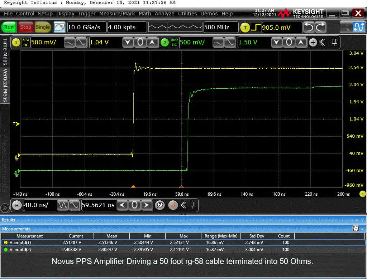The height and width of the screenshot is (279, 367).
Task: Expand the left sidebar chevron at bottom-left
Action: pos(5,207)
